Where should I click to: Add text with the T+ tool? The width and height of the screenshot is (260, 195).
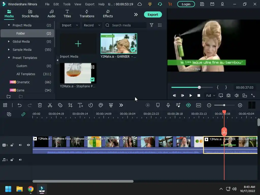[x=80, y=105]
